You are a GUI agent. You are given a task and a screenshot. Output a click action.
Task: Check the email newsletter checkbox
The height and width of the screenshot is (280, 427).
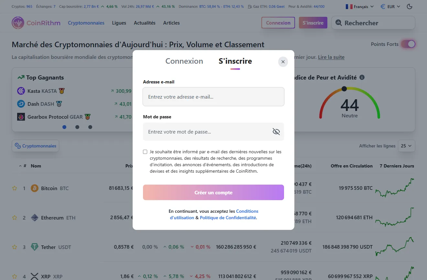tap(145, 152)
